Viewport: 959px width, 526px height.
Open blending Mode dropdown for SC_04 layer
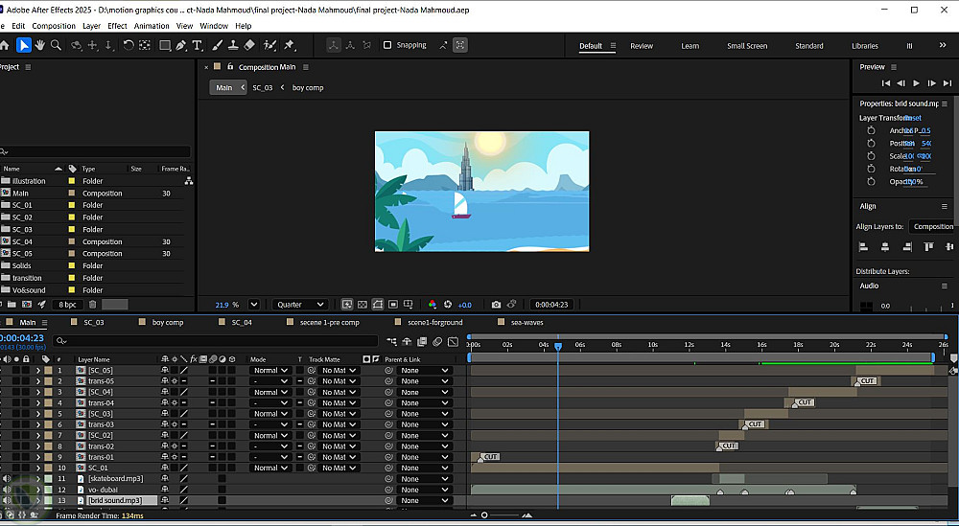(x=269, y=392)
